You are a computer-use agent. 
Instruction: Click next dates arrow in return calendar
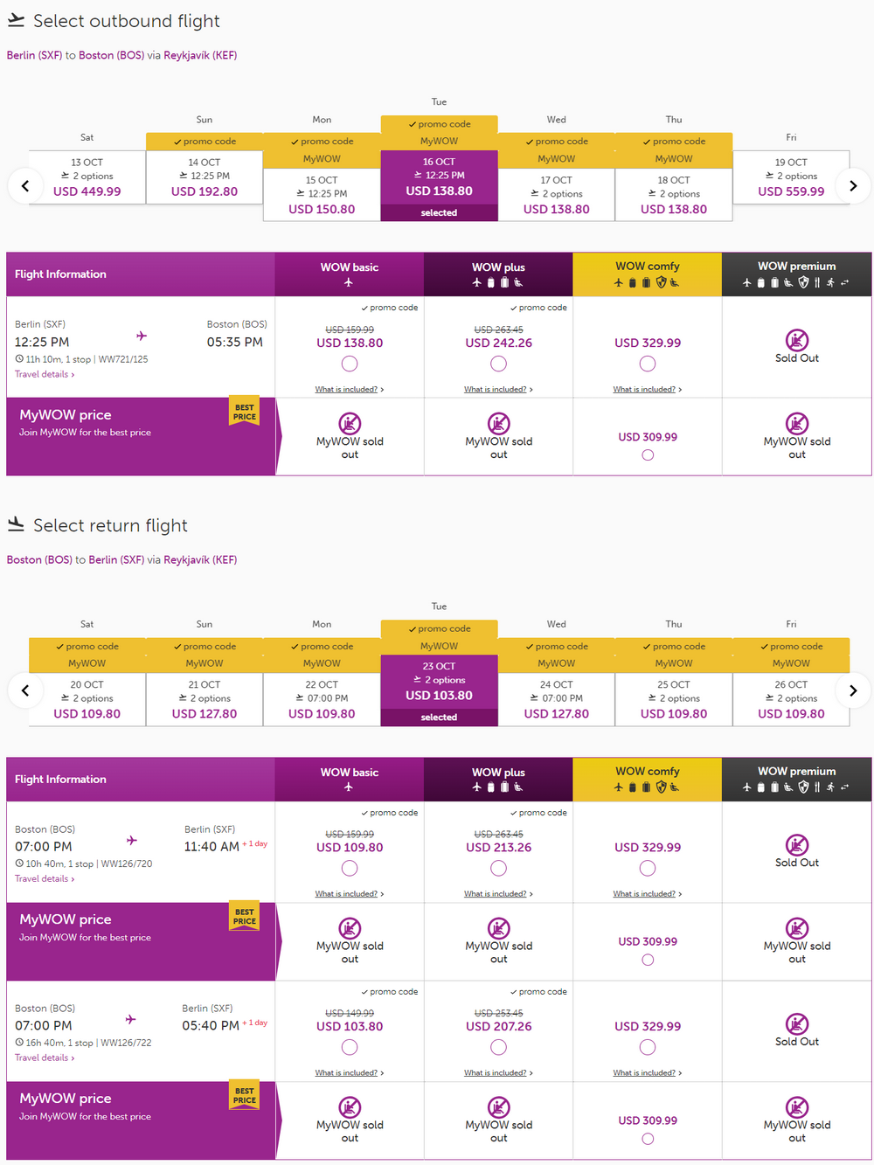click(x=853, y=690)
